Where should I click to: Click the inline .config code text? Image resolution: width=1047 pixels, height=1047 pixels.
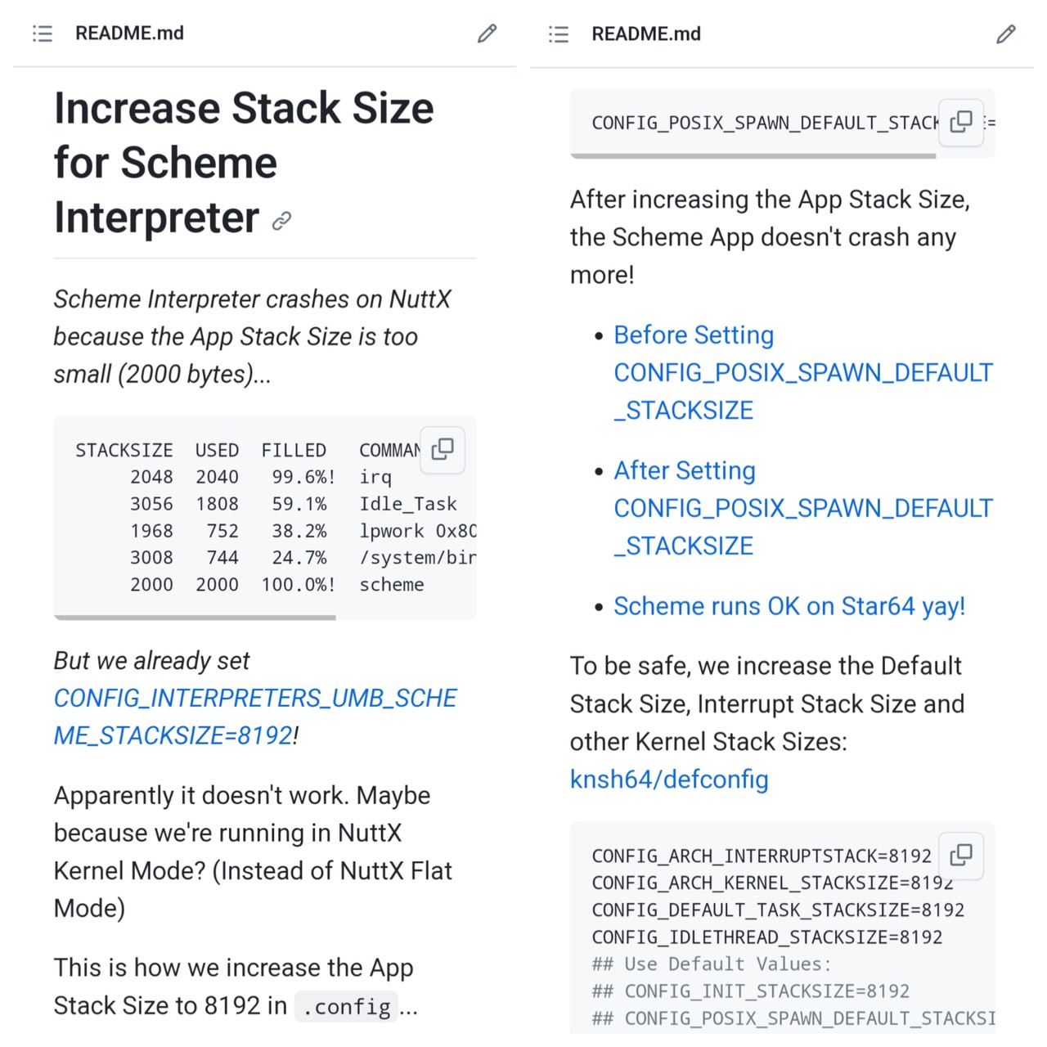(346, 1006)
